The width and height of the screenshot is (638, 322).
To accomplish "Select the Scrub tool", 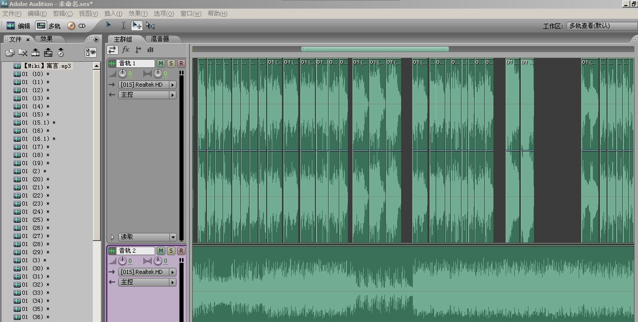I will coord(150,25).
